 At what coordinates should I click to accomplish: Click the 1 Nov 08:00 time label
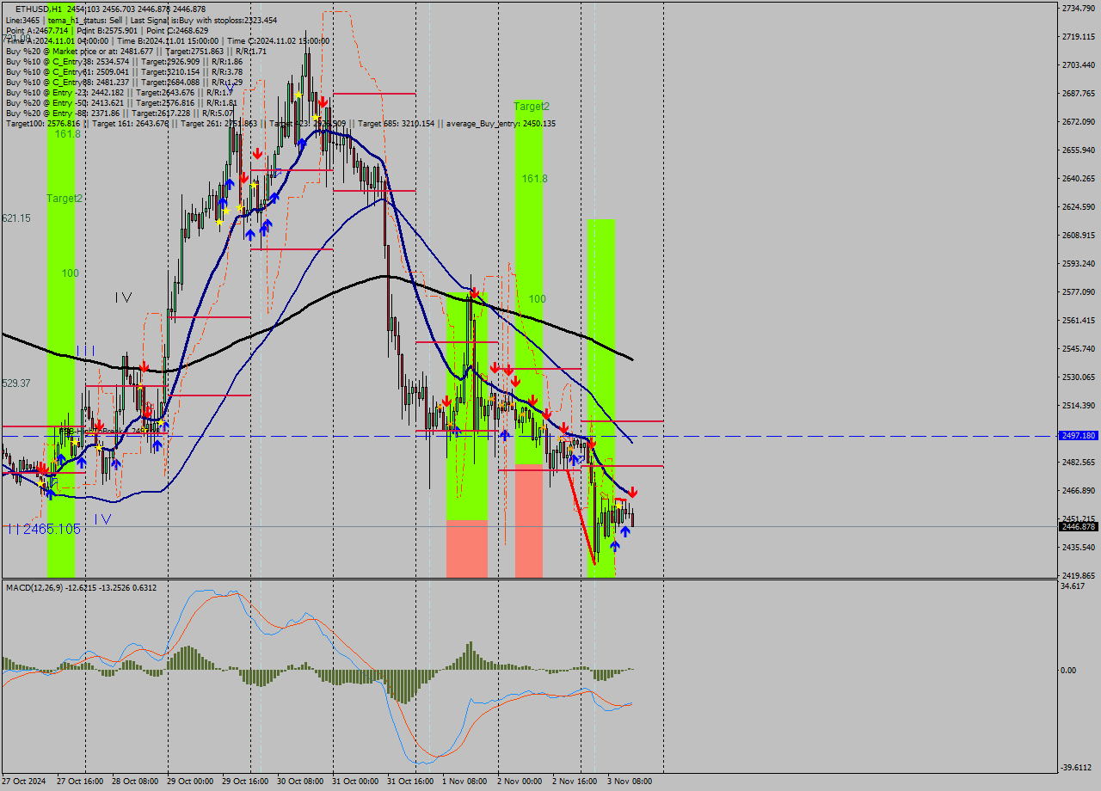pos(464,782)
